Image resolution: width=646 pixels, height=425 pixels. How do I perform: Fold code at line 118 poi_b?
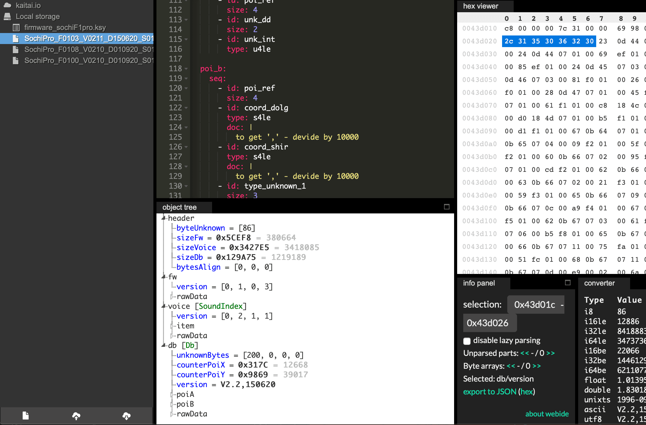pyautogui.click(x=186, y=69)
